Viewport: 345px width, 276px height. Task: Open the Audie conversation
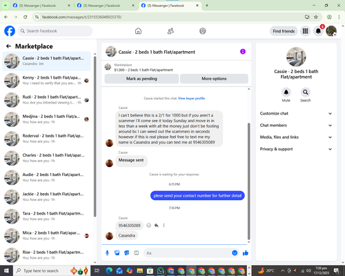47,177
